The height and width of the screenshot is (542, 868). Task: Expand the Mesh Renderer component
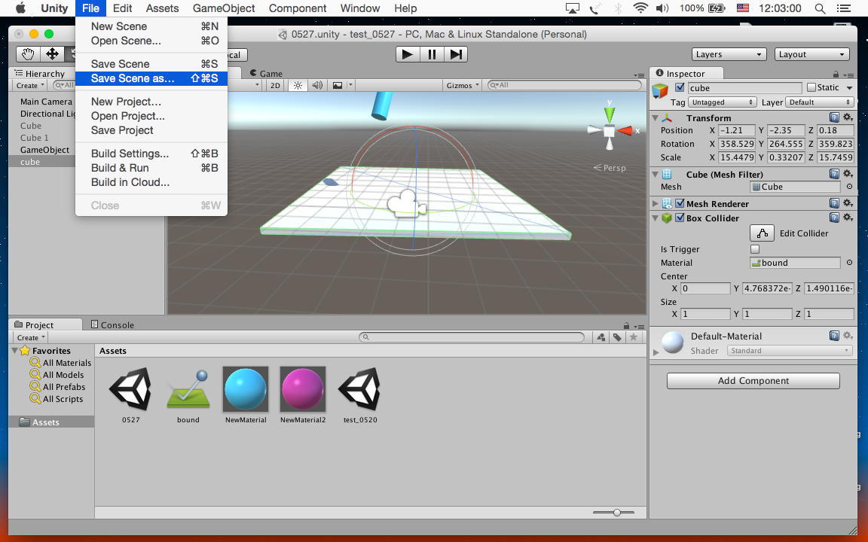click(x=656, y=203)
